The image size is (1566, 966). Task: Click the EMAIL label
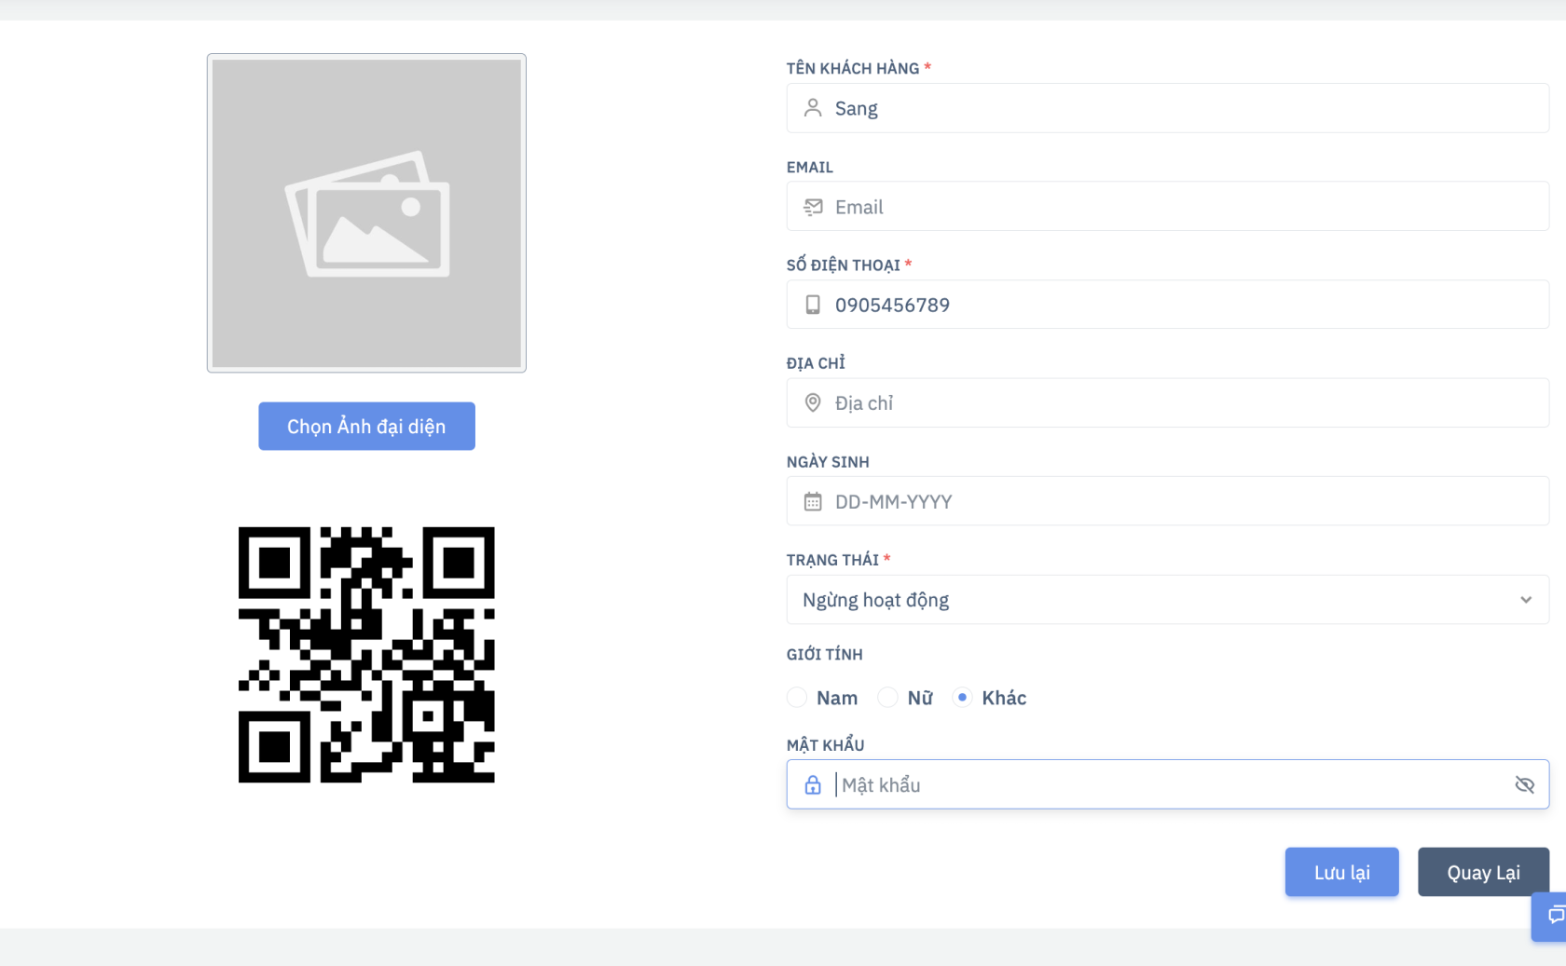coord(810,167)
